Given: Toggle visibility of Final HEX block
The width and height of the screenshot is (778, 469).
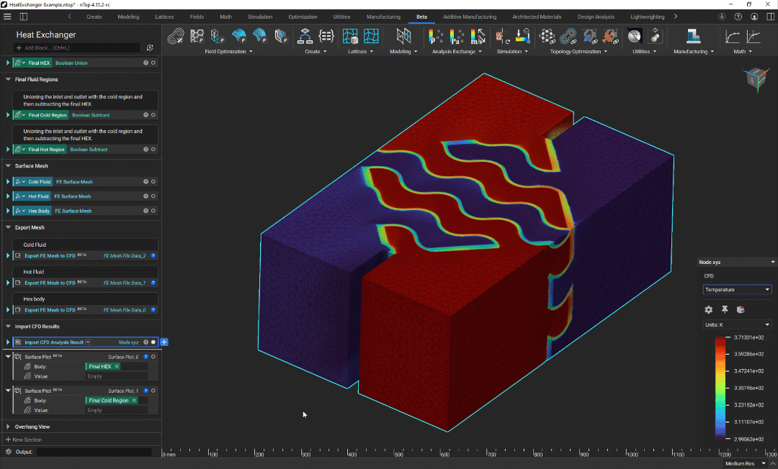Looking at the screenshot, I should pos(153,63).
